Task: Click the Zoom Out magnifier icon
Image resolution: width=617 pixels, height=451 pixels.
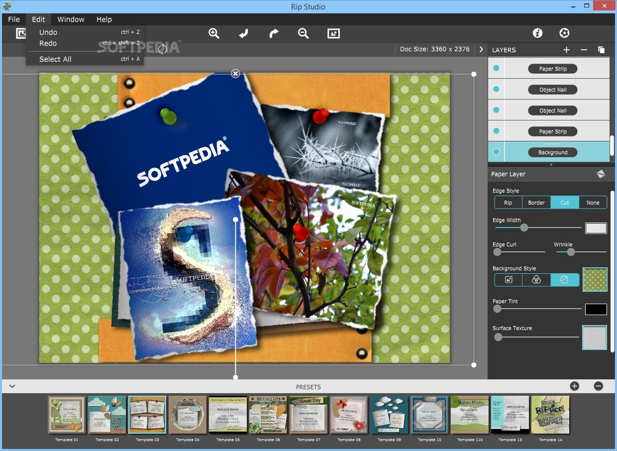Action: (x=303, y=33)
